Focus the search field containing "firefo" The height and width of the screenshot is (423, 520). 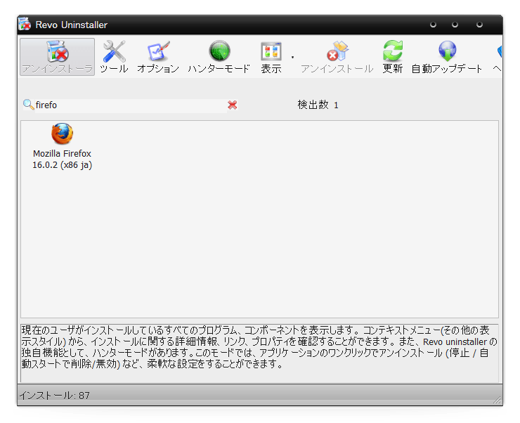(x=126, y=105)
